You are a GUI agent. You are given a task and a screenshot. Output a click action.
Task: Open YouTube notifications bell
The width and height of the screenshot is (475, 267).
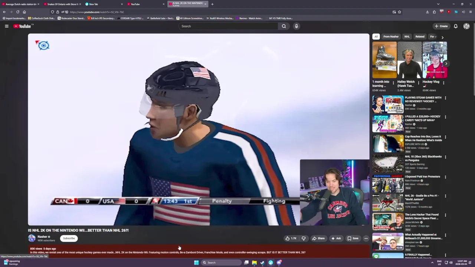(x=455, y=26)
